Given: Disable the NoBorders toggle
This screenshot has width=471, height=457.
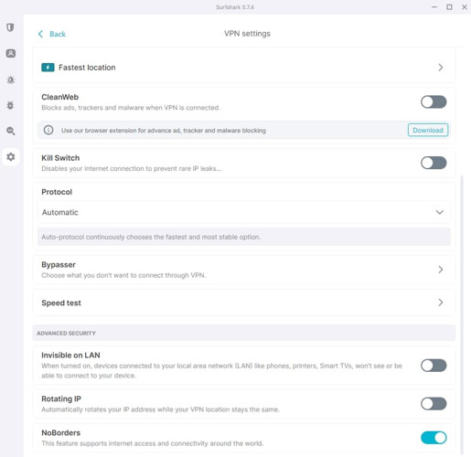Looking at the screenshot, I should pos(434,438).
